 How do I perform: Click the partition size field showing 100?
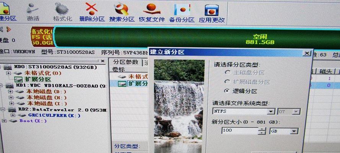(239, 131)
